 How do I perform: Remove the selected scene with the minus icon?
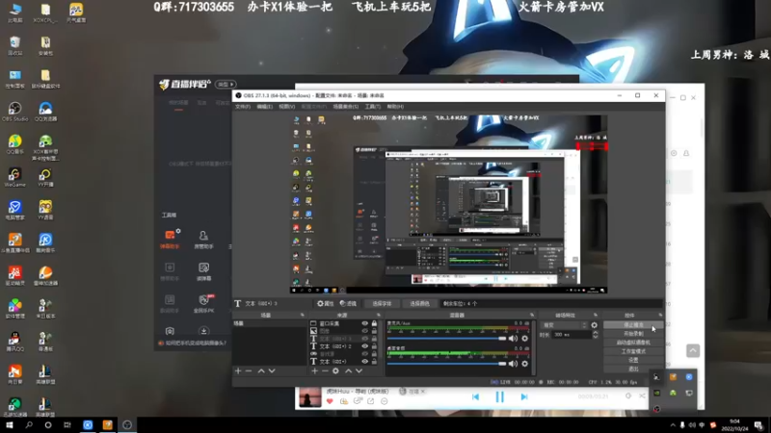coord(249,371)
